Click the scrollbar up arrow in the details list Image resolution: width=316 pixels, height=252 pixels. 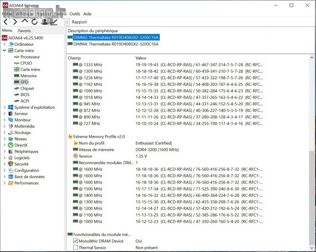pos(312,58)
